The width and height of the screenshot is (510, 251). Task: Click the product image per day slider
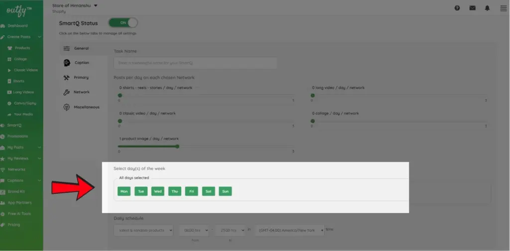pyautogui.click(x=177, y=146)
